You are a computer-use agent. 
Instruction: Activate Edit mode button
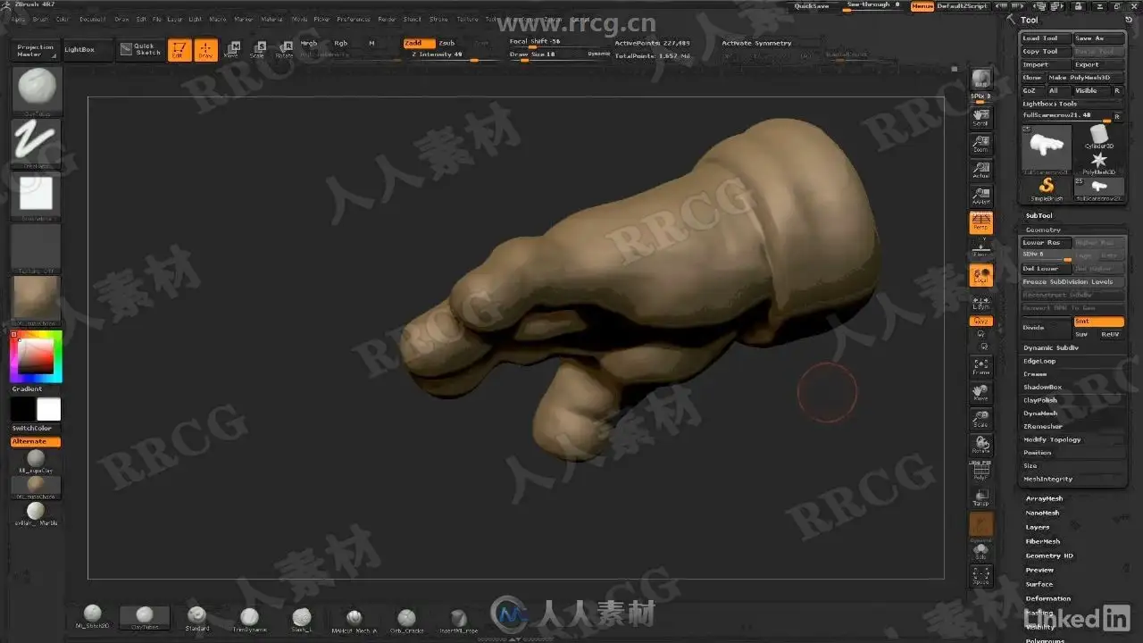tap(179, 50)
